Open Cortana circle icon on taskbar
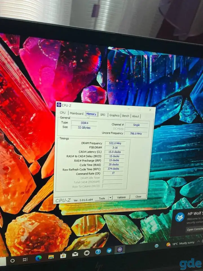Image resolution: width=203 pixels, height=271 pixels. click(x=12, y=261)
